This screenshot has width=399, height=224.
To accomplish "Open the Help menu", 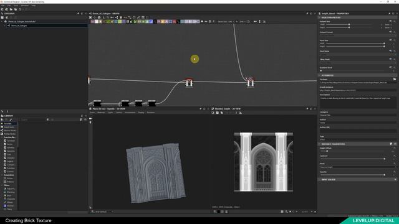I will click(x=34, y=6).
